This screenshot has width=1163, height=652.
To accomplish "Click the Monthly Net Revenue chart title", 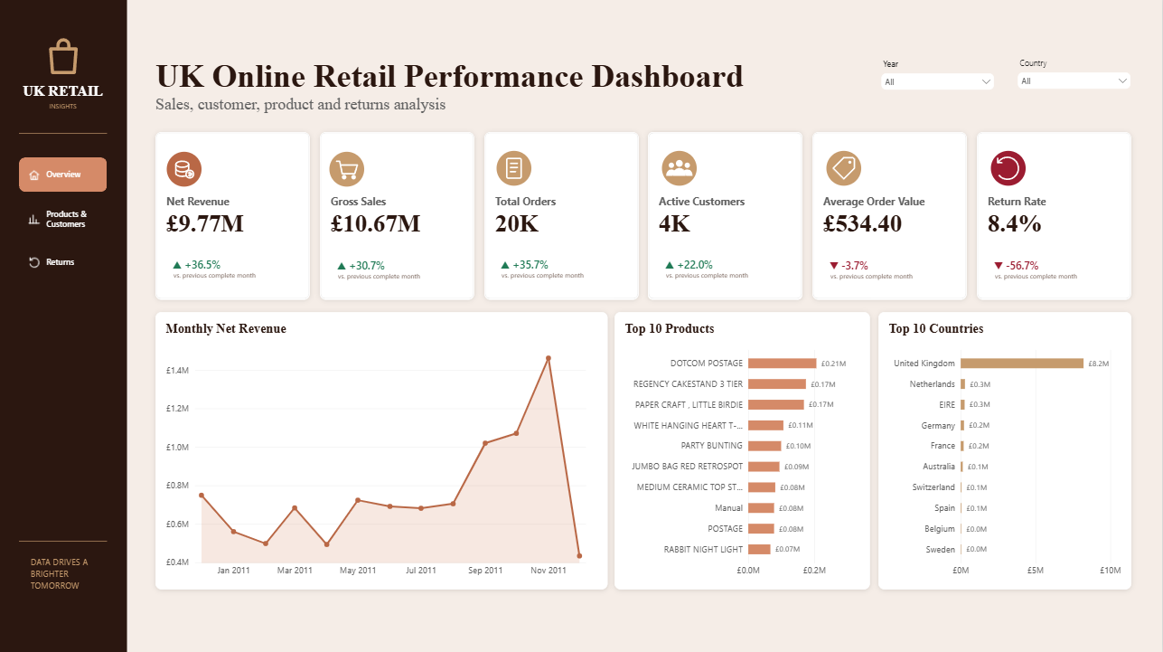I will click(226, 329).
